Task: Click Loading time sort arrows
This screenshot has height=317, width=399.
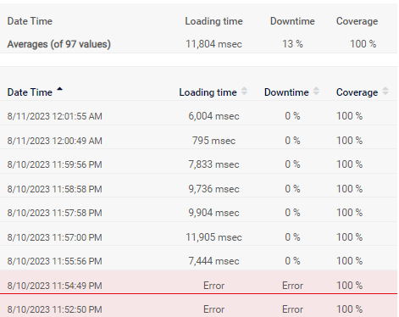Action: pyautogui.click(x=244, y=92)
